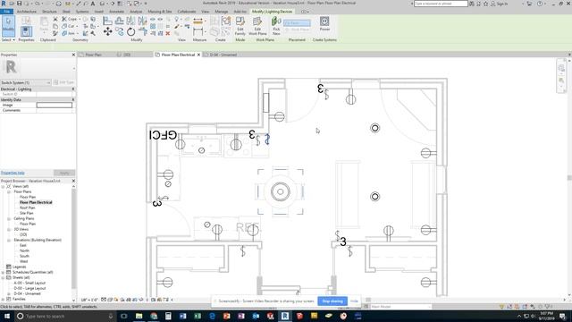Click the Sign In button
The height and width of the screenshot is (322, 572).
pos(500,4)
